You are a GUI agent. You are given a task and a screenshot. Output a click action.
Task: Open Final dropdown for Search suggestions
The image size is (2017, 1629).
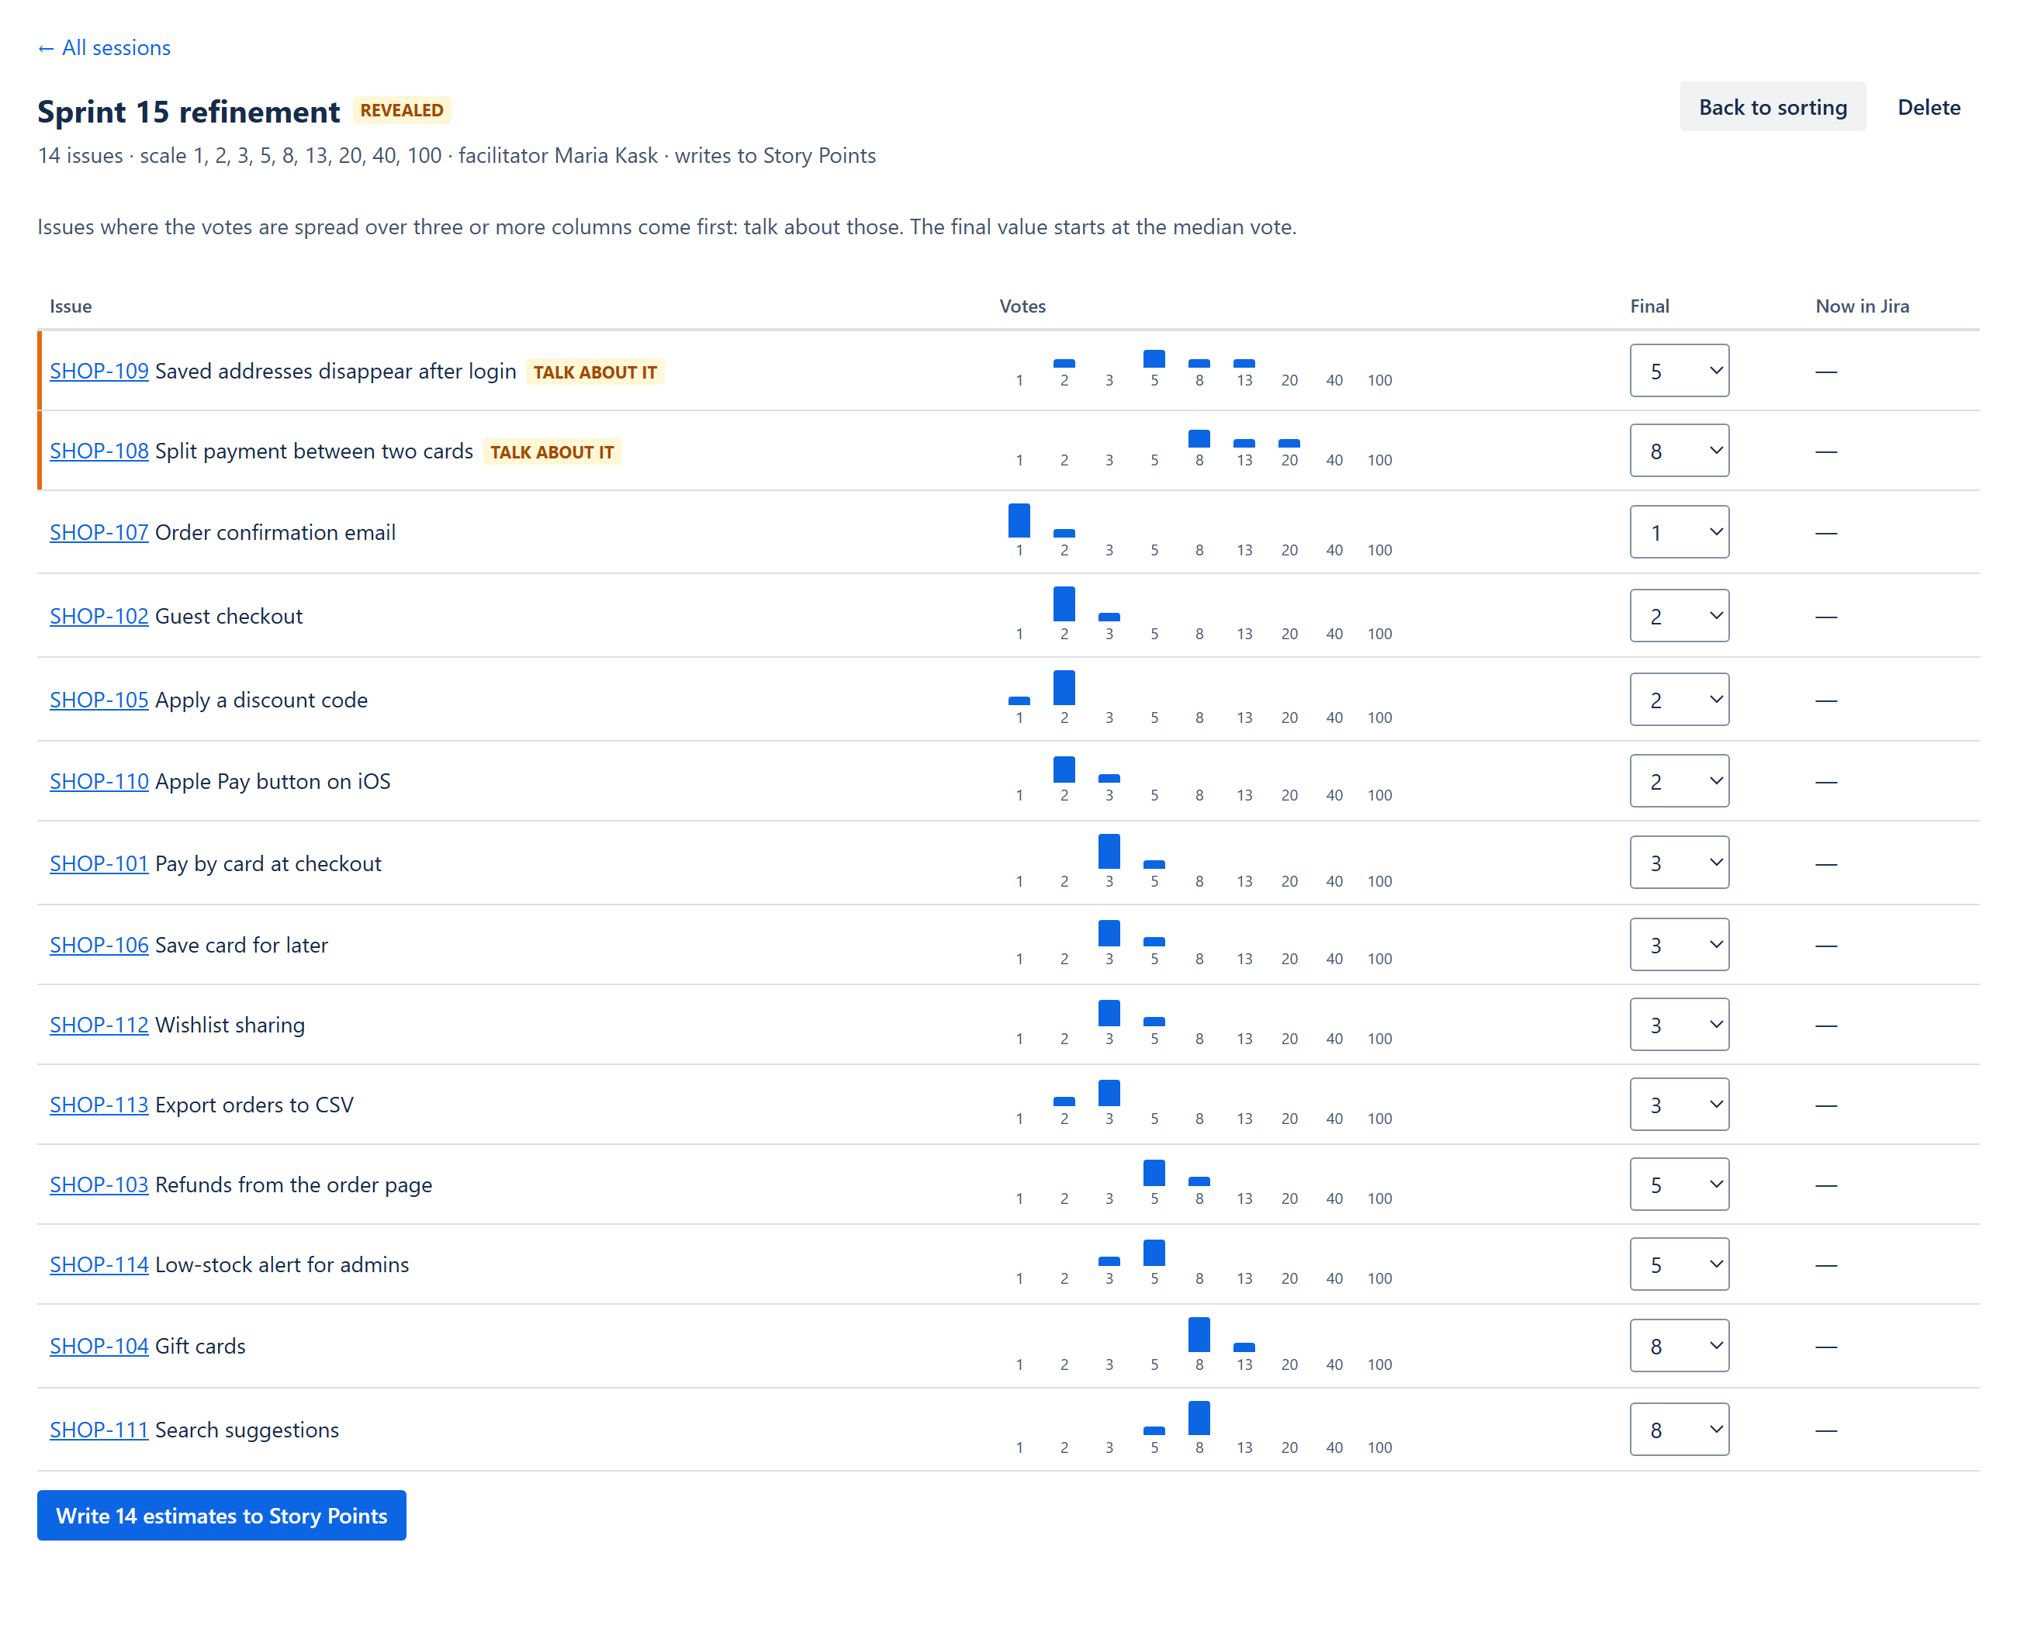[1679, 1429]
